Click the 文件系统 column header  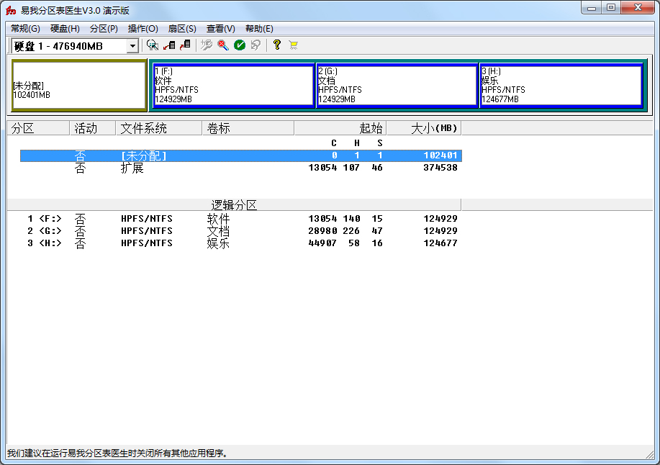pos(159,128)
